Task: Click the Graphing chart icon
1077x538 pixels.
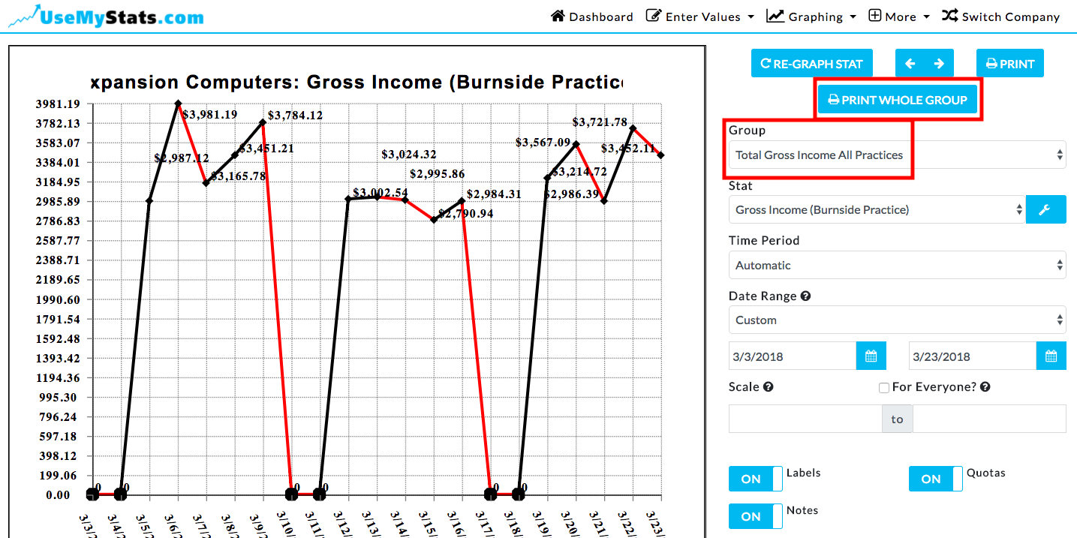Action: tap(775, 16)
